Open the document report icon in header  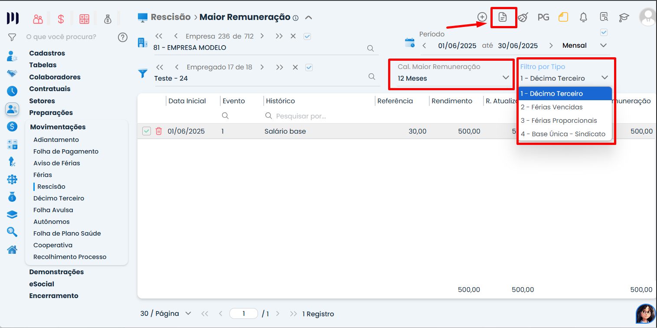503,17
